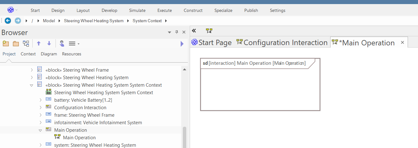Click the forward navigation arrow
Screen dimensions: 418x148
point(18,21)
